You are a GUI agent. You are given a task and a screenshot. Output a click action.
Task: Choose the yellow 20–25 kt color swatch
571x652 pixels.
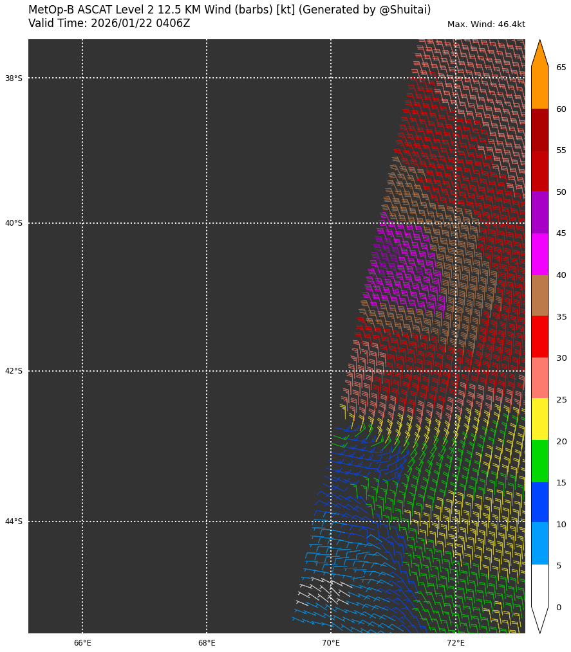pos(539,419)
